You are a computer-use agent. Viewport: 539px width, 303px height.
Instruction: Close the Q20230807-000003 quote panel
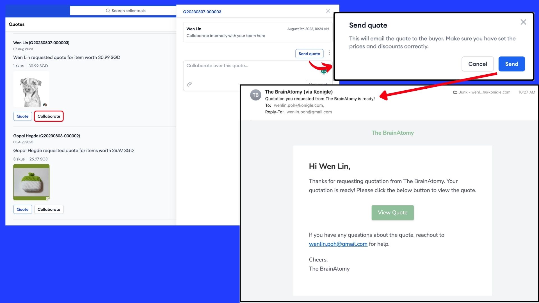click(327, 10)
